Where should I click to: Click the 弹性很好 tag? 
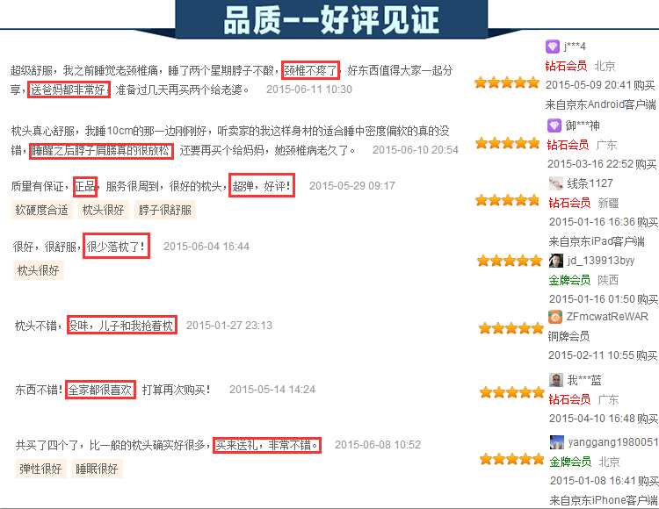tap(40, 470)
